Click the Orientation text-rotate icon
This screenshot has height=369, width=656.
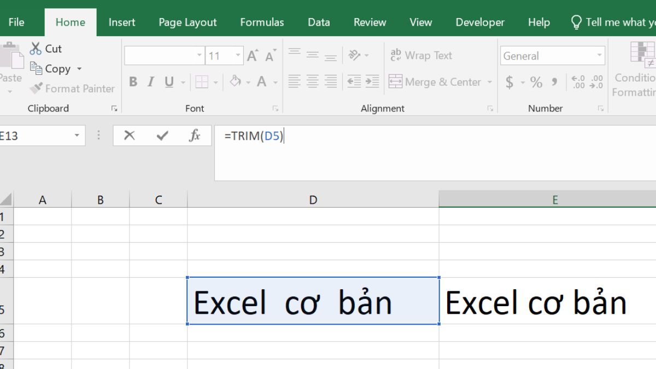click(x=355, y=55)
